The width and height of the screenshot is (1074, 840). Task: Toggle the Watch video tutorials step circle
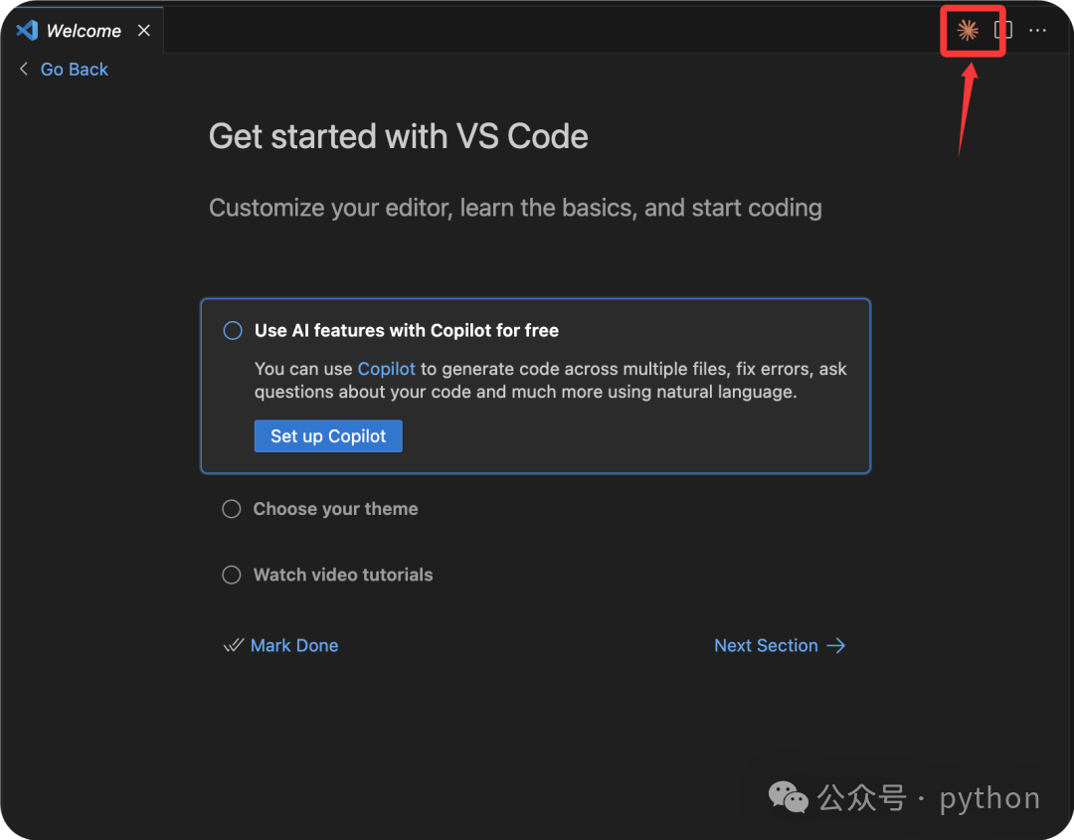point(232,575)
